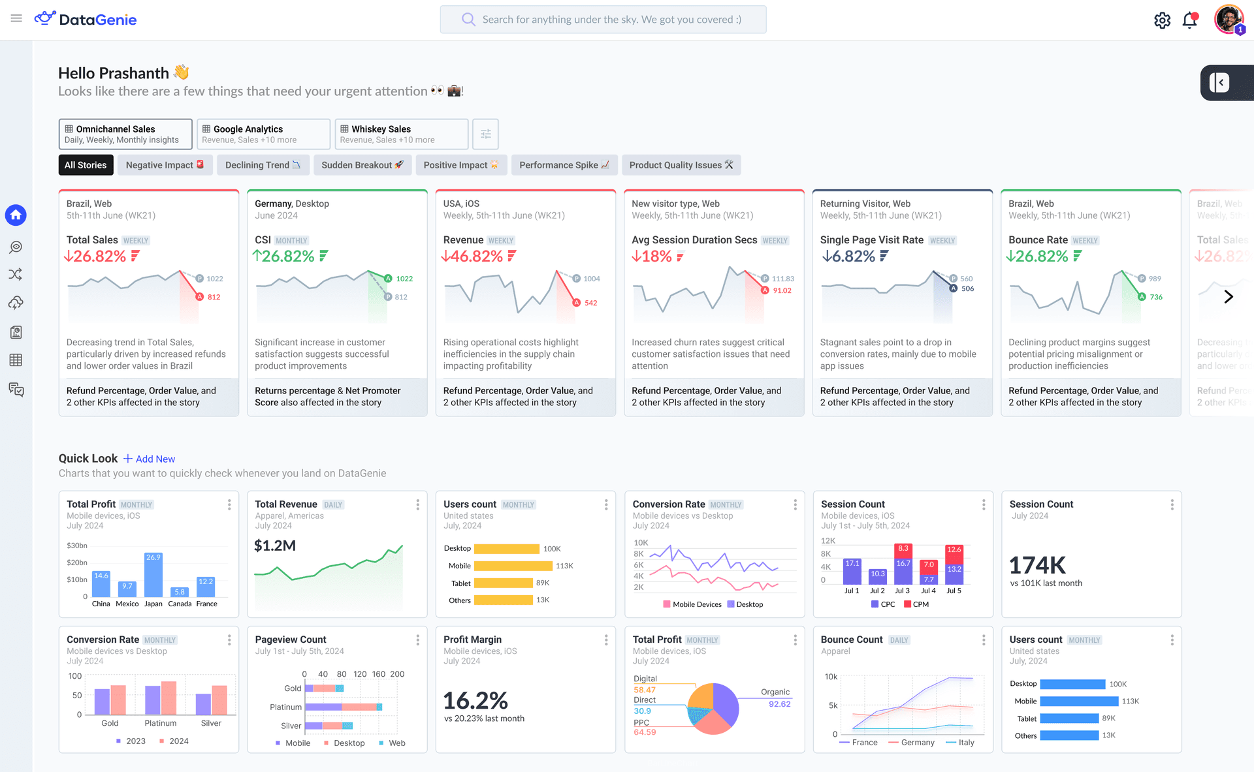Open the Total Profit card options menu

tap(229, 504)
